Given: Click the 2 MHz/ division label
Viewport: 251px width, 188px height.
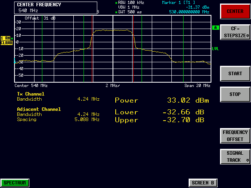Looking at the screenshot, I should pyautogui.click(x=113, y=85).
